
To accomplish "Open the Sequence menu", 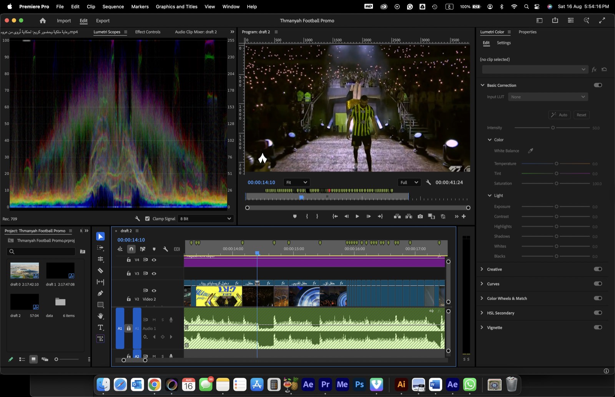I will pos(113,7).
